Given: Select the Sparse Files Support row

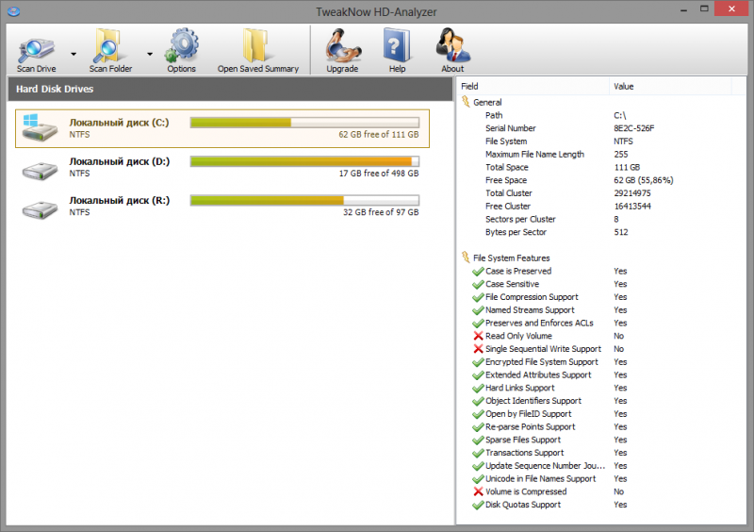Looking at the screenshot, I should [601, 440].
